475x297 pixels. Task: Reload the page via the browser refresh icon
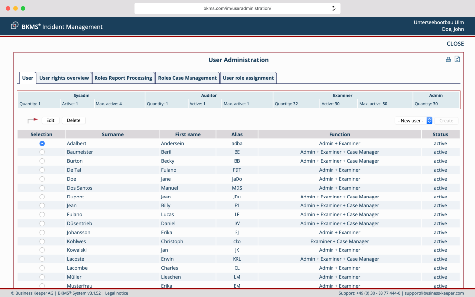click(333, 8)
